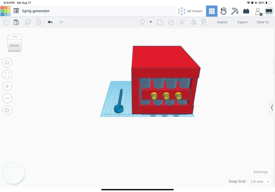Click the Cruise magnet icon
The image size is (275, 192).
(204, 22)
